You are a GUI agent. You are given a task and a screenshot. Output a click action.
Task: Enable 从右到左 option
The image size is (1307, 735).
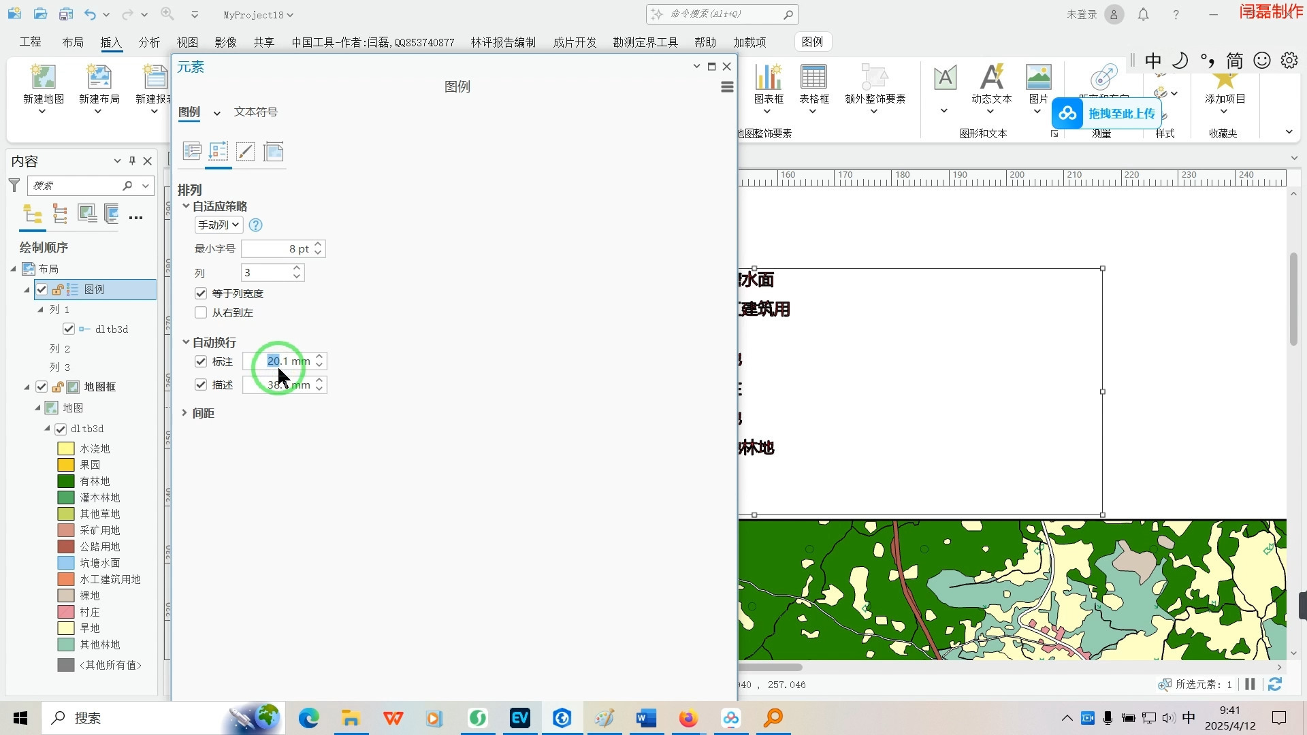click(x=200, y=312)
